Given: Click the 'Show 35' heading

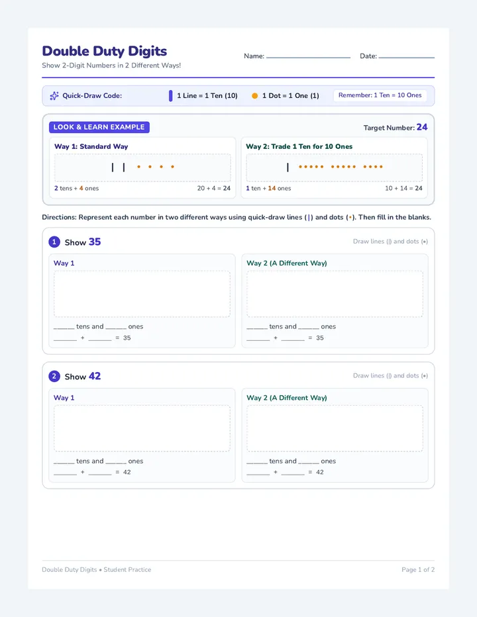Looking at the screenshot, I should click(83, 242).
